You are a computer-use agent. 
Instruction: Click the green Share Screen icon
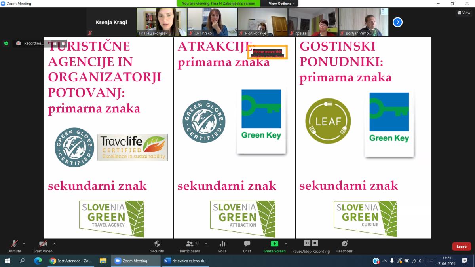[274, 244]
